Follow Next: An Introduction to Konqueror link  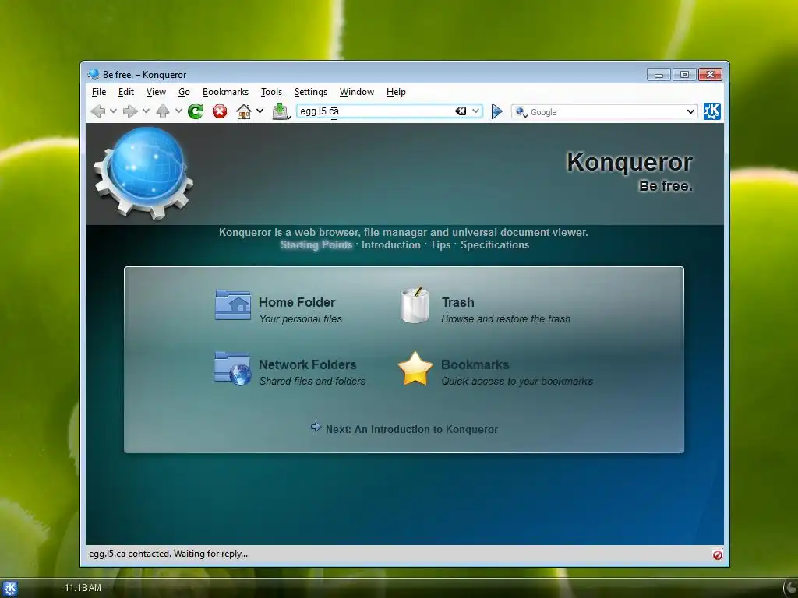411,429
